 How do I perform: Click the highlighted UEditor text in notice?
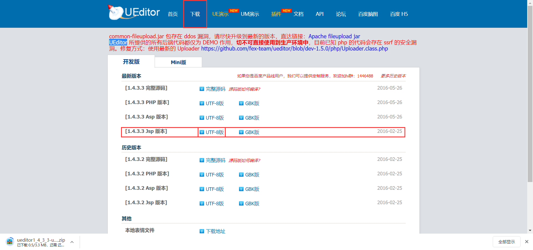click(x=118, y=42)
